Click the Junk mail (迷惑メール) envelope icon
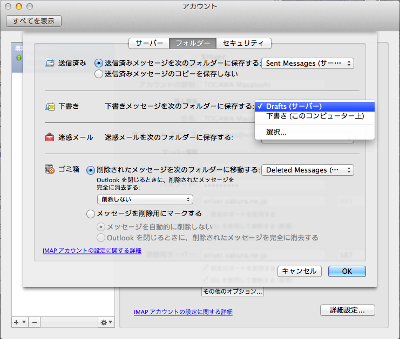400x339 pixels. (50, 137)
